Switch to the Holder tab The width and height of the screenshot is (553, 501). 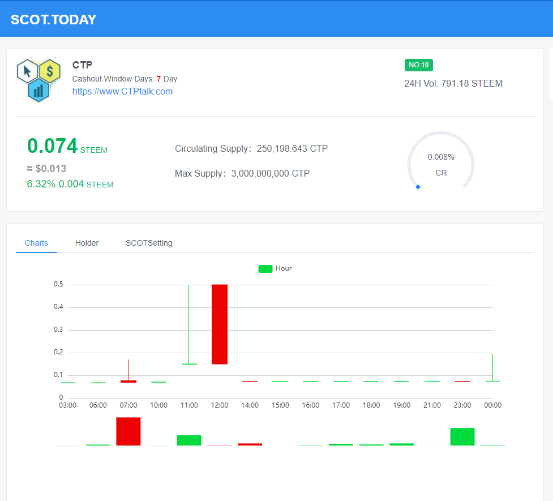pos(87,243)
